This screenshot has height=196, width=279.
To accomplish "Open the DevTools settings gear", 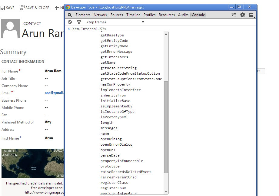I will 243,15.
